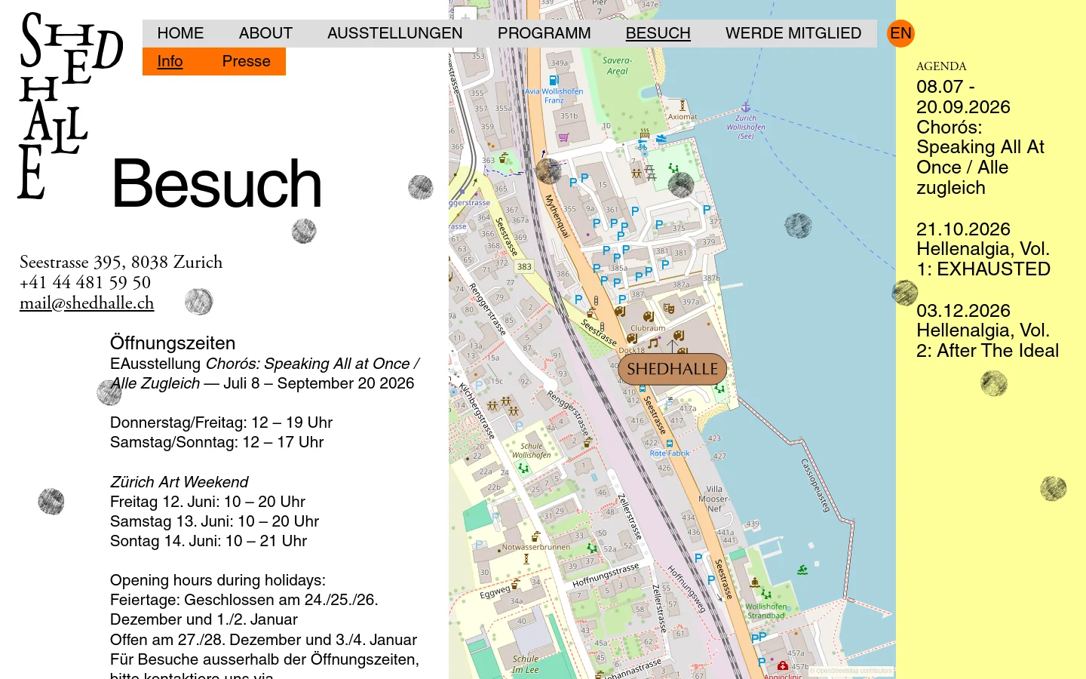The width and height of the screenshot is (1086, 679).
Task: Click the Hoffnungsstrasse street label
Action: coord(606,575)
